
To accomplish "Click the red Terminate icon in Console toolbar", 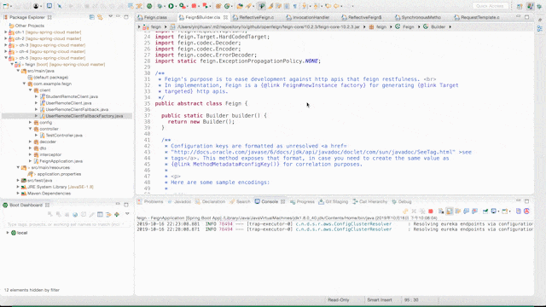I will coord(431,211).
